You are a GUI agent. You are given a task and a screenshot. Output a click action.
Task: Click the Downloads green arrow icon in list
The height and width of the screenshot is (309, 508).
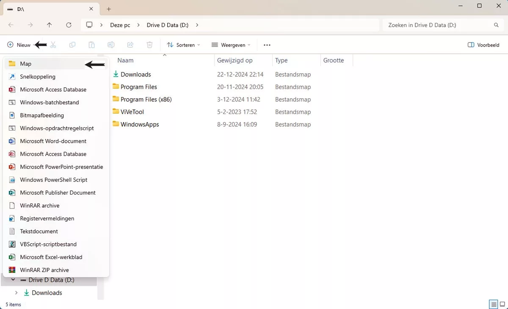(116, 74)
